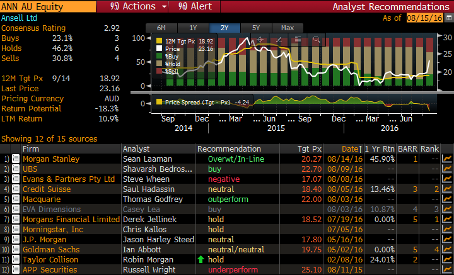Toggle the yellow 12M Tgt Px legend swatch
This screenshot has width=454, height=275.
point(160,42)
